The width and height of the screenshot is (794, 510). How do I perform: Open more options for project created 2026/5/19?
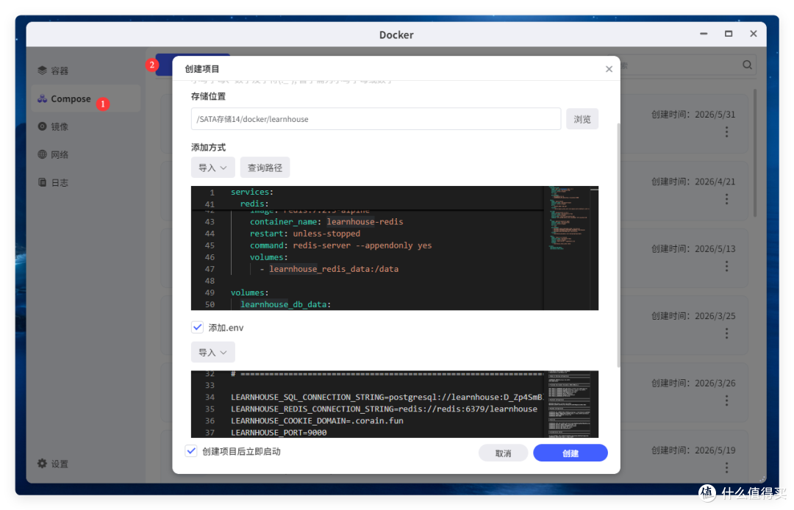(x=726, y=467)
